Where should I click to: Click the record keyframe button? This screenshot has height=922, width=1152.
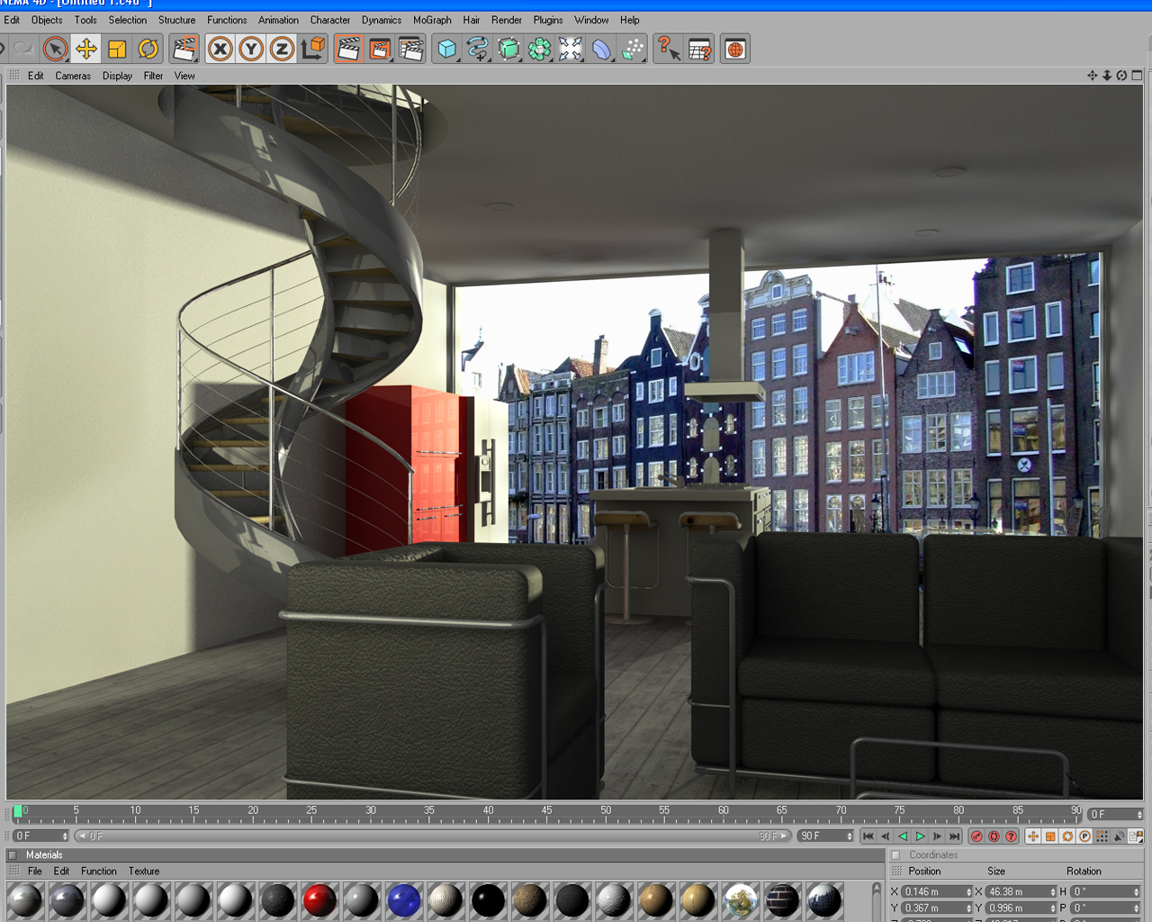click(976, 836)
